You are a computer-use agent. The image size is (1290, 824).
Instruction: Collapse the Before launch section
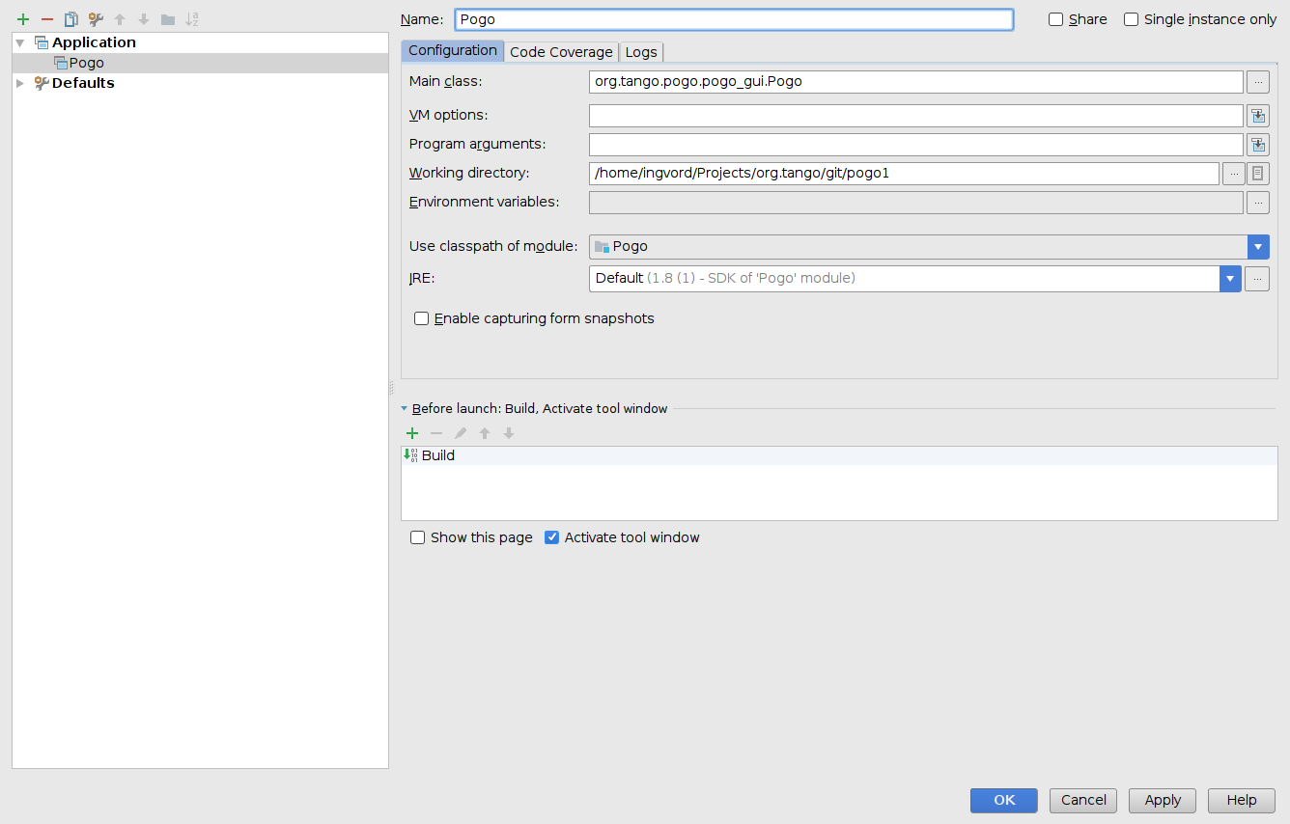[x=405, y=409]
